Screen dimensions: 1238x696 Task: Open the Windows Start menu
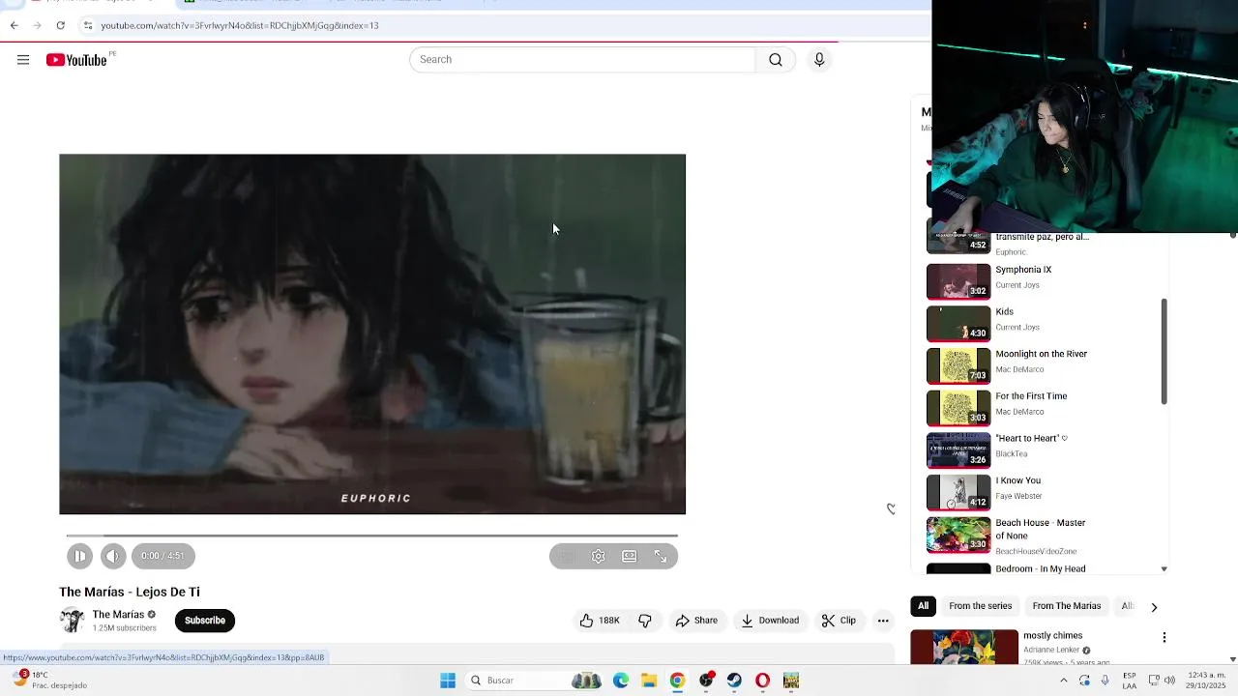pyautogui.click(x=448, y=681)
